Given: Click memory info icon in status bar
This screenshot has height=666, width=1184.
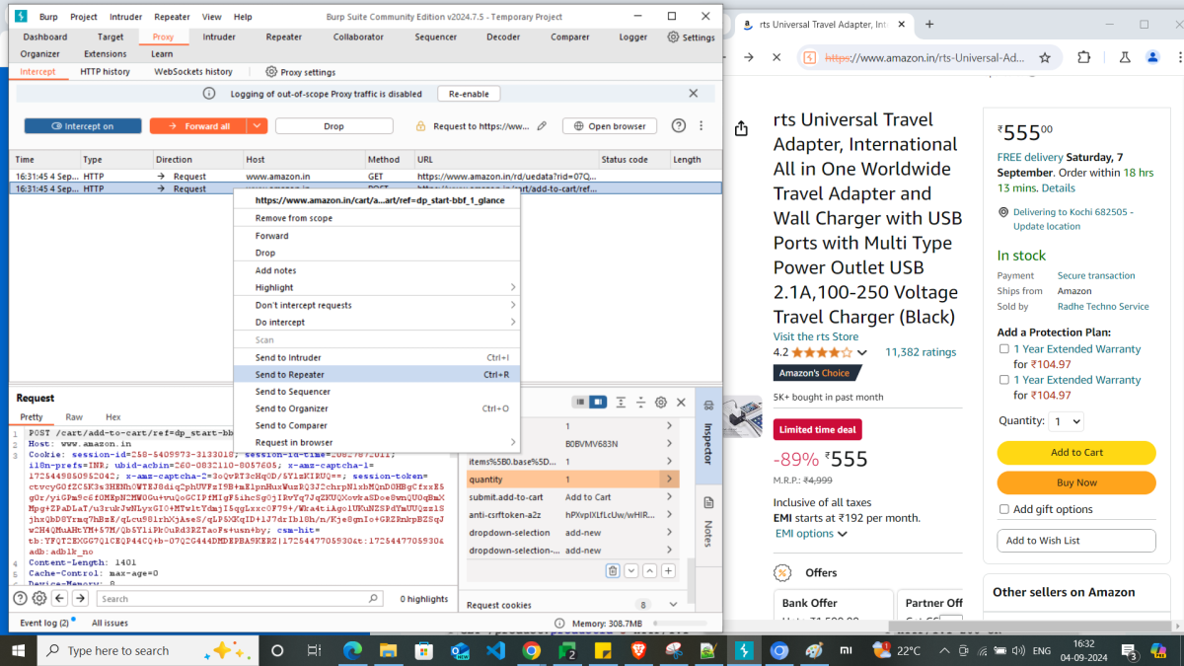Looking at the screenshot, I should click(559, 624).
